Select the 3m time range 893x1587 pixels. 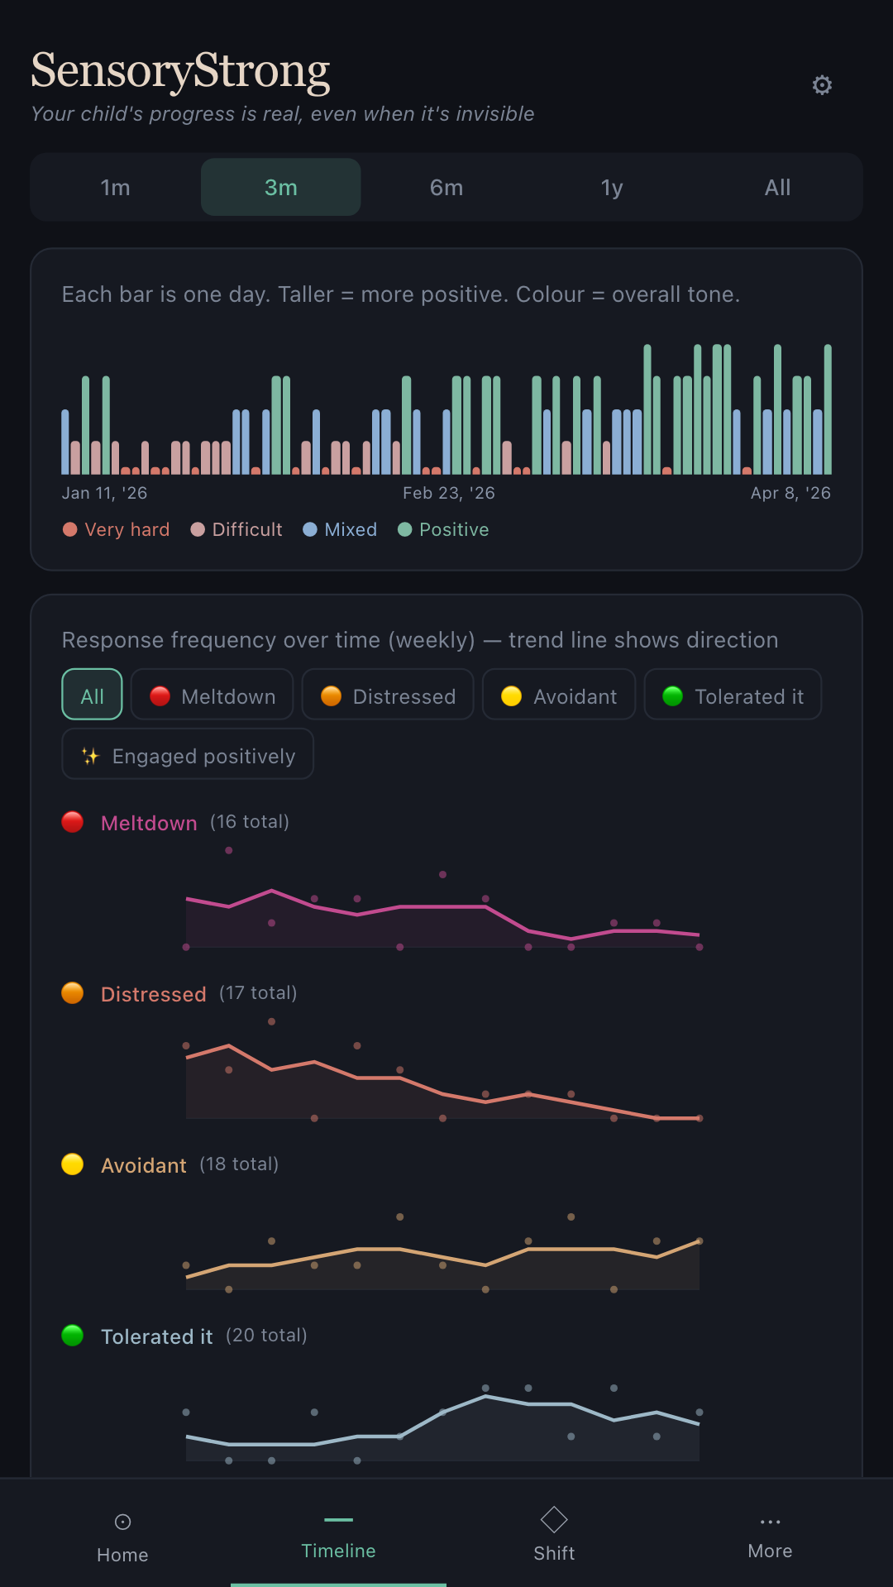pyautogui.click(x=281, y=188)
